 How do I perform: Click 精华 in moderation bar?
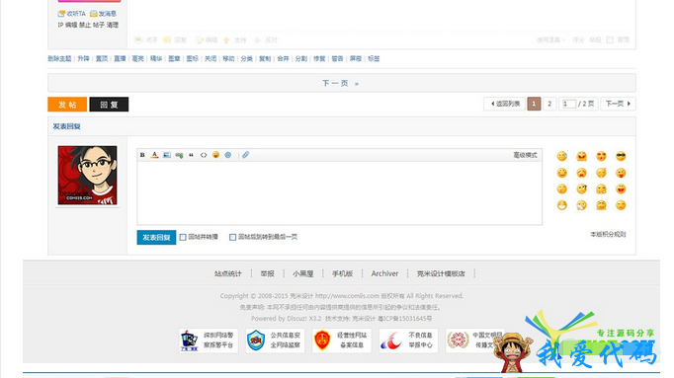(155, 59)
